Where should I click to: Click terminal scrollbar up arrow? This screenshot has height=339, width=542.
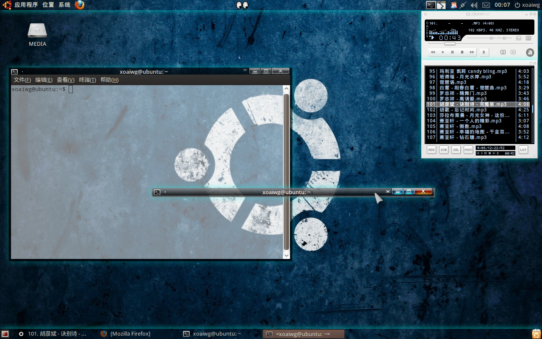(x=287, y=89)
